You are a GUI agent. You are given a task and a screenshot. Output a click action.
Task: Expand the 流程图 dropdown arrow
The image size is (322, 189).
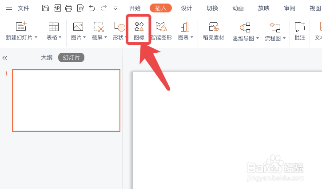[284, 38]
